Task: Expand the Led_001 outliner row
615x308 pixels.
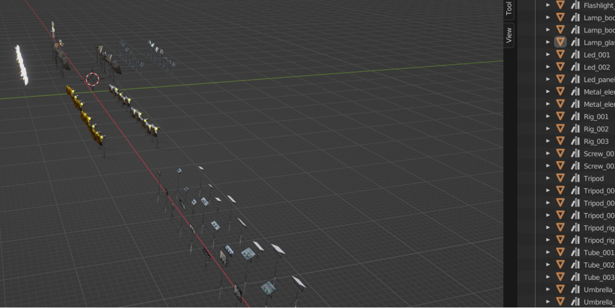Action: click(x=548, y=54)
